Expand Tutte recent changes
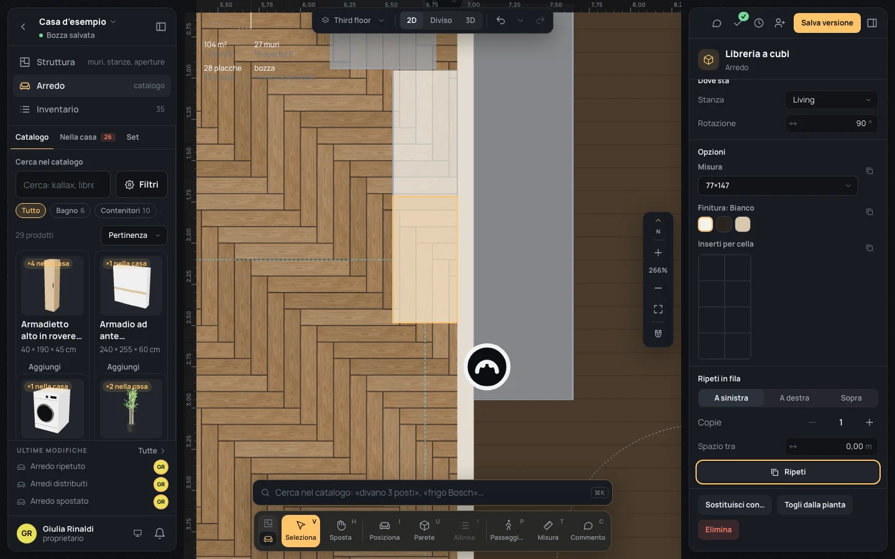Screen dimensions: 895x559 pyautogui.click(x=152, y=451)
